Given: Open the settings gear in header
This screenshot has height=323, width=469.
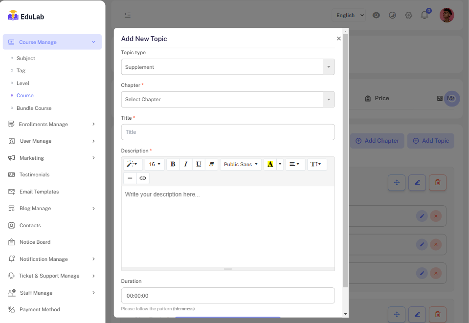Looking at the screenshot, I should 408,15.
